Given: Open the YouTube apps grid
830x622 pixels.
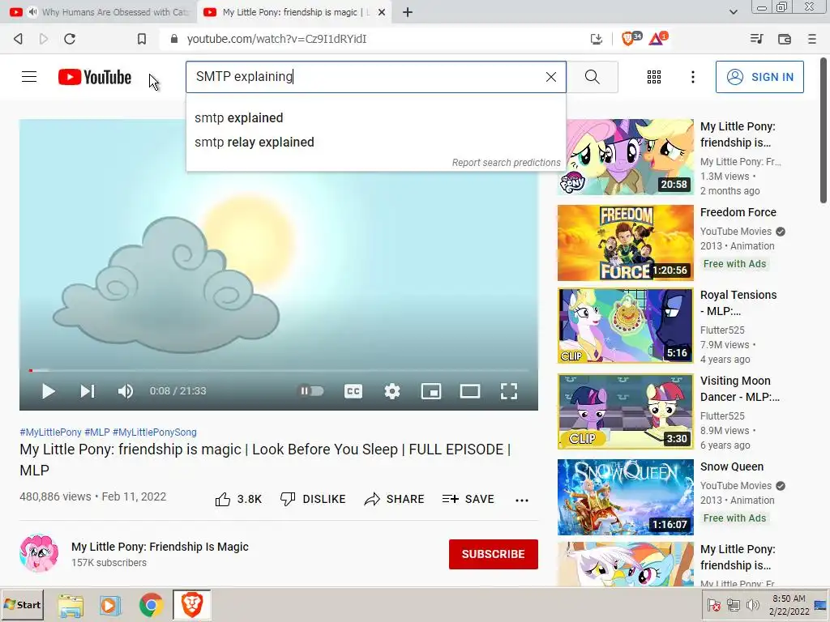Looking at the screenshot, I should point(654,77).
